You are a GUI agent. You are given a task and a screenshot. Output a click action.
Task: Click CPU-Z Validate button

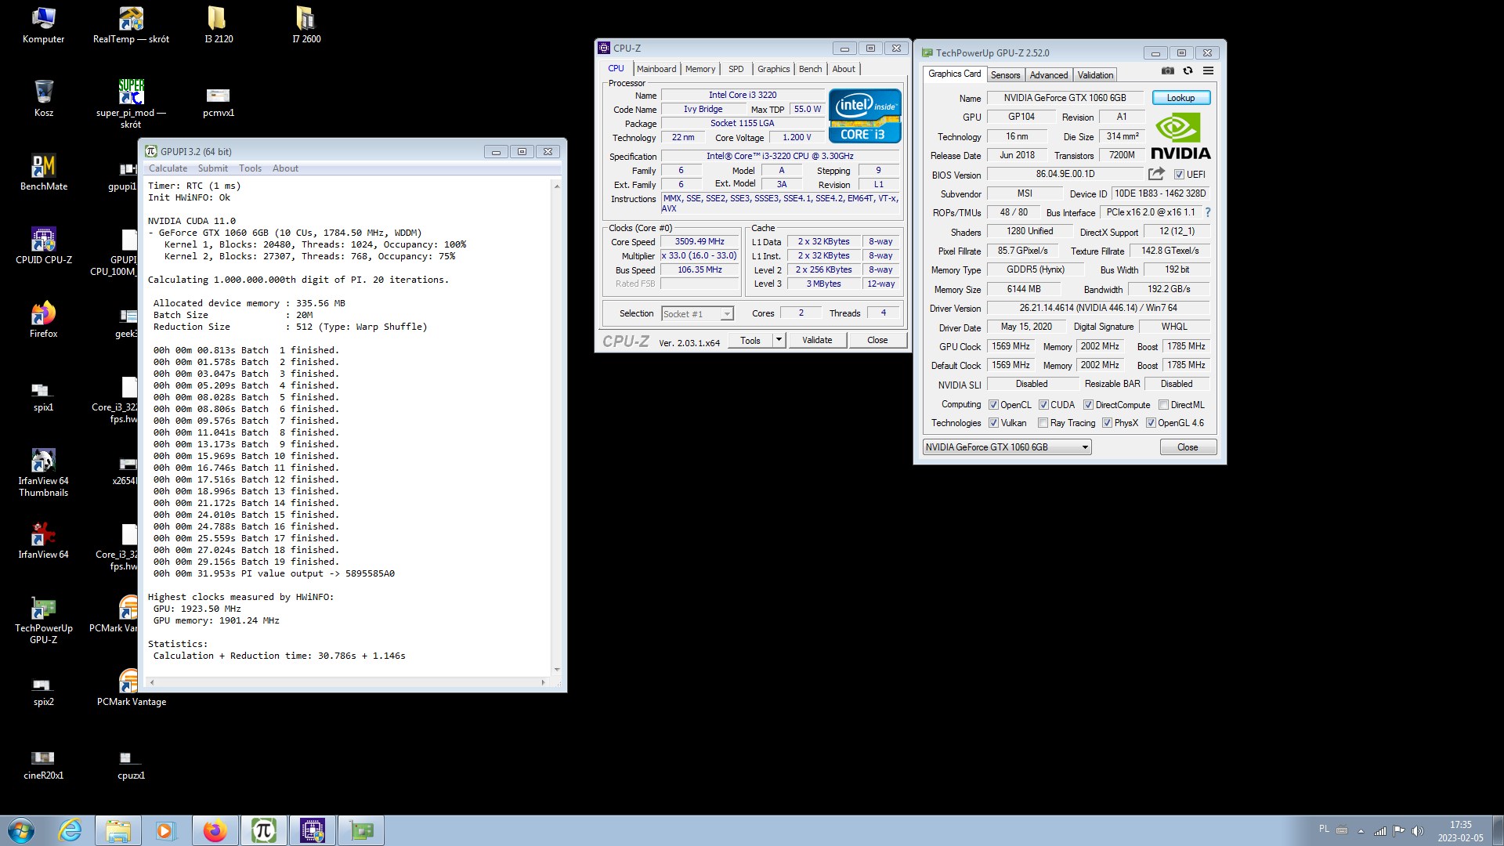(x=817, y=340)
